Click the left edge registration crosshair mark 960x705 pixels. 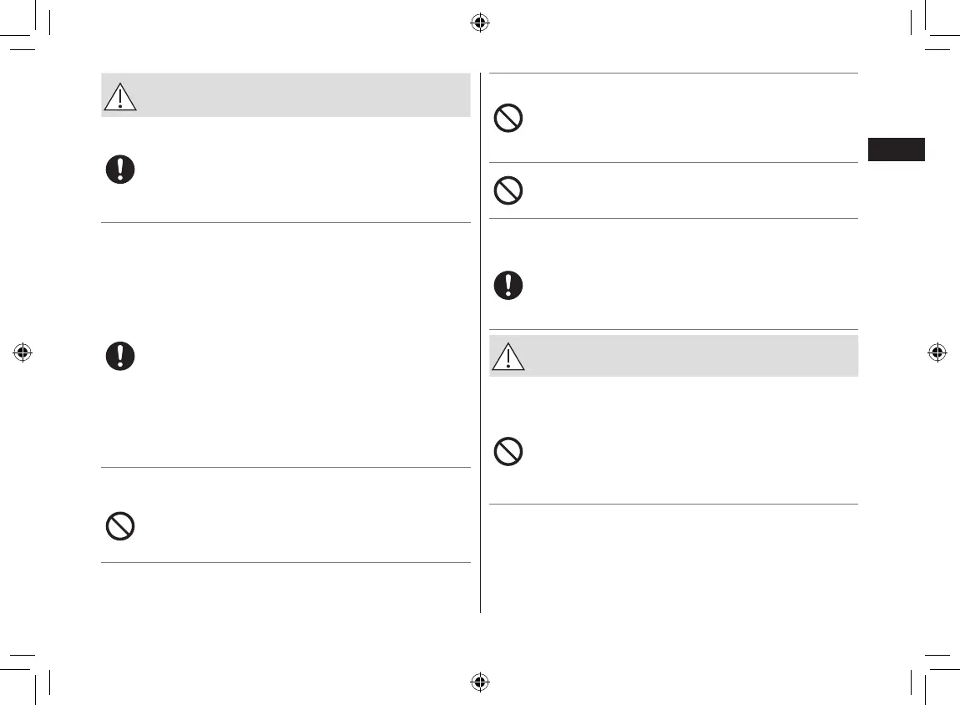point(23,352)
